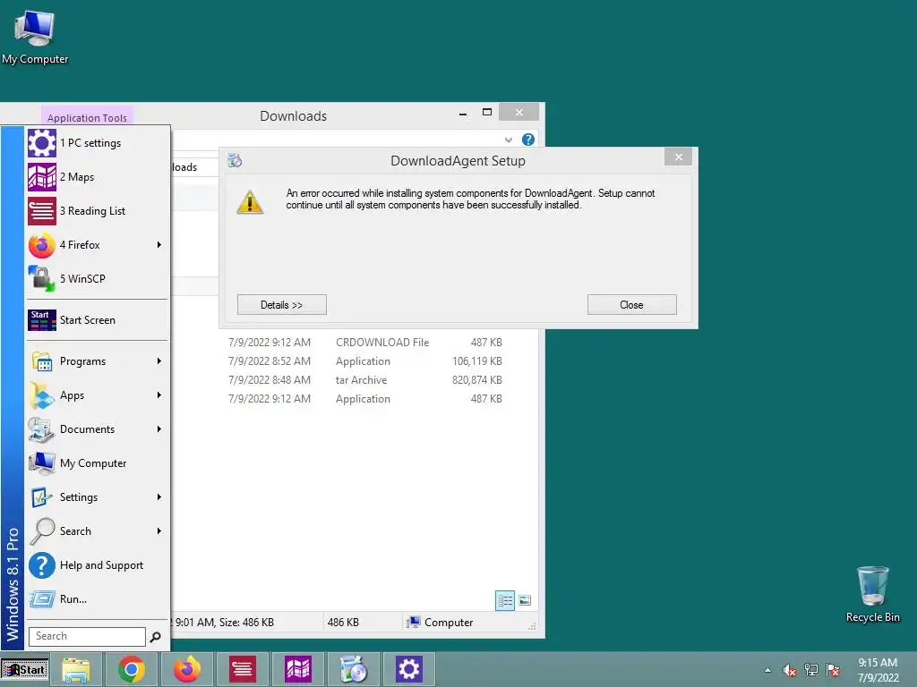Expand the Programs submenu arrow
This screenshot has width=917, height=687.
pos(159,361)
